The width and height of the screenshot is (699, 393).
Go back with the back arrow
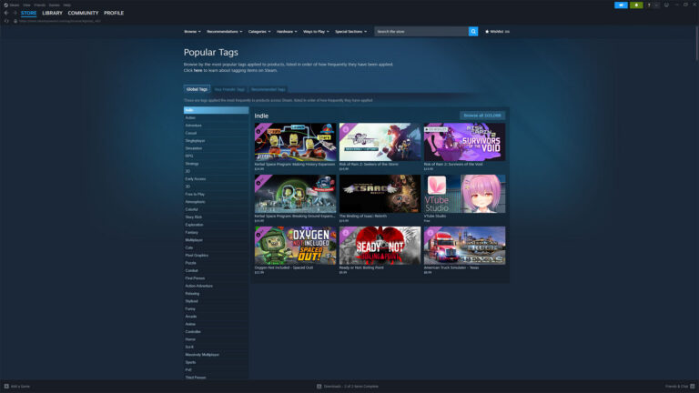pos(6,13)
